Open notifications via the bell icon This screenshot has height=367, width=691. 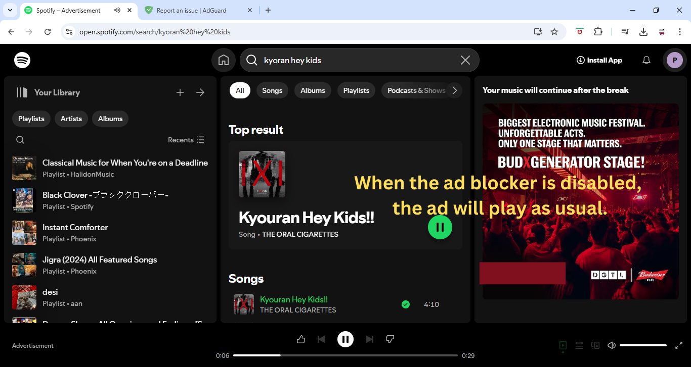(646, 60)
